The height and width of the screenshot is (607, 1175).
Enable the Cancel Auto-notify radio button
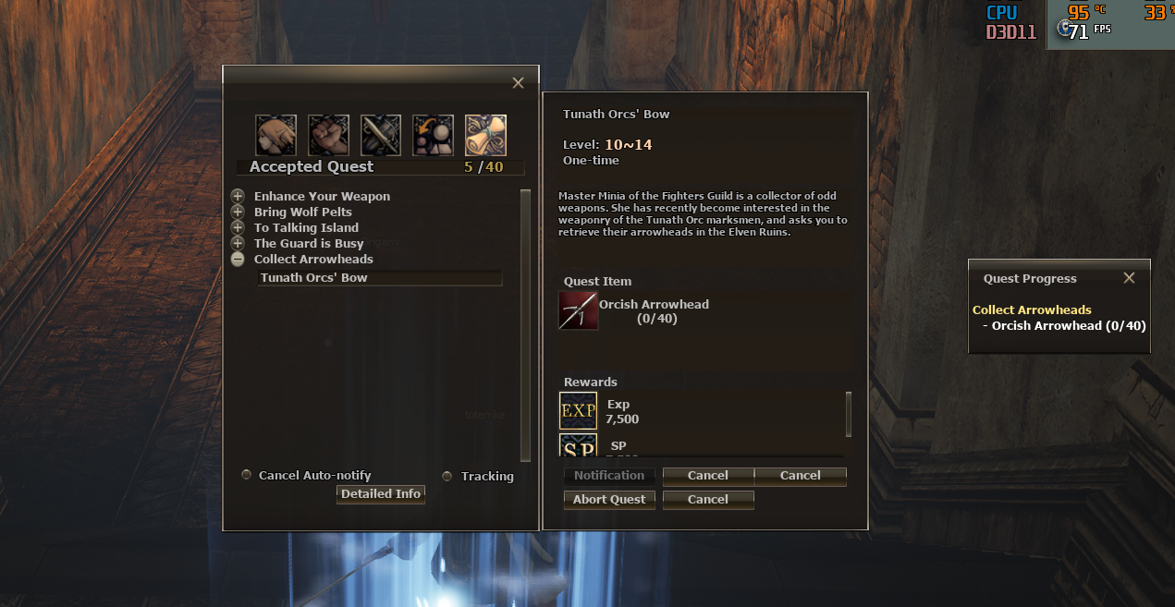point(246,475)
